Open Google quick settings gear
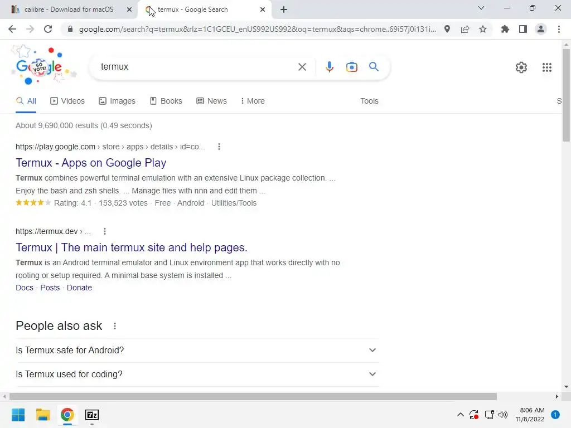The width and height of the screenshot is (571, 428). coord(521,67)
